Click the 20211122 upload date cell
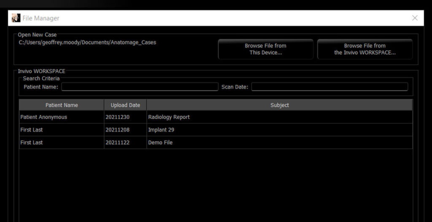The image size is (432, 222). tap(117, 143)
